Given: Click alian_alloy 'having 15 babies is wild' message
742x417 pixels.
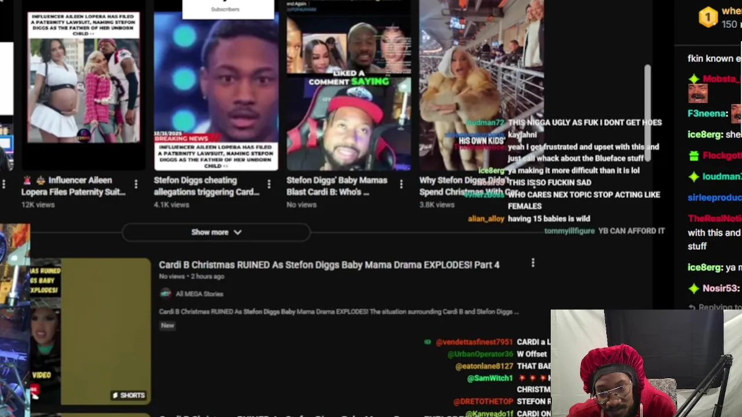Looking at the screenshot, I should tap(529, 218).
